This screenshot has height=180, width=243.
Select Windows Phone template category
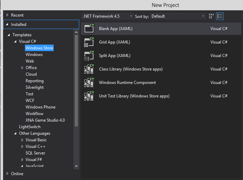(x=40, y=107)
